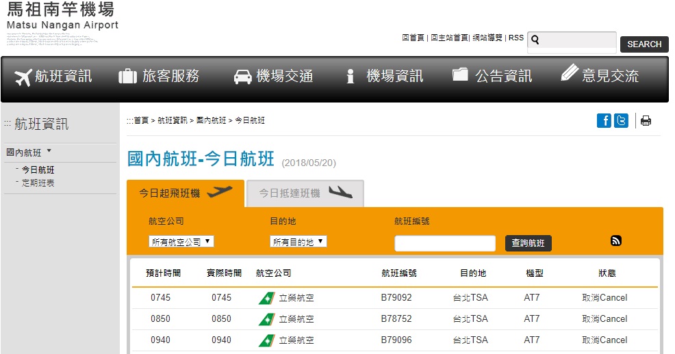Click the UNI Air logo in flight B79096 row

pyautogui.click(x=267, y=340)
